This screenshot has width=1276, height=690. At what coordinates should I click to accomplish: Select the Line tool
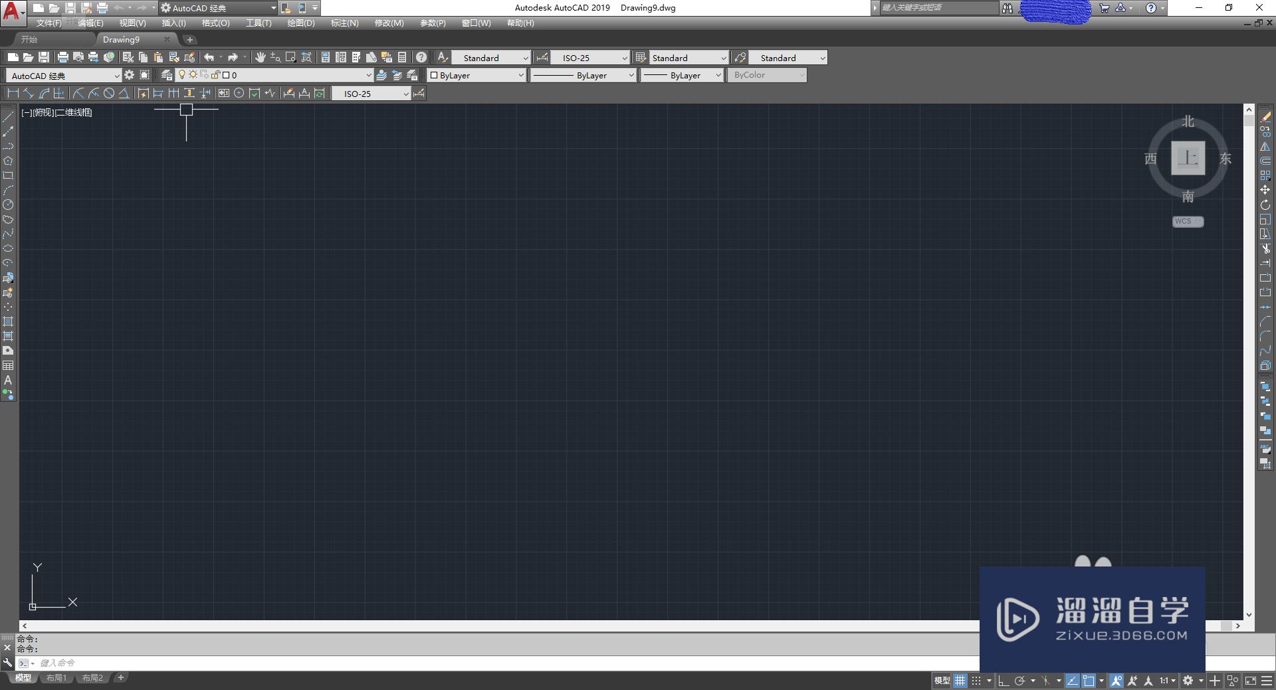9,116
